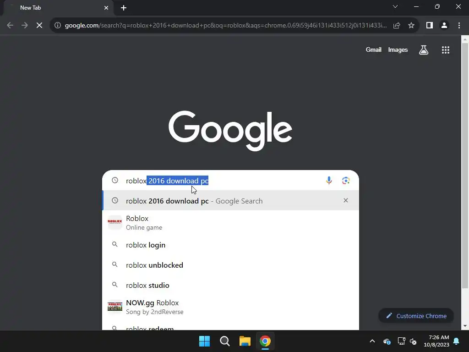Click the Customize Chrome button
Image resolution: width=469 pixels, height=352 pixels.
click(x=416, y=316)
